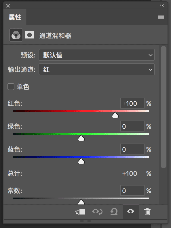Open the Properties panel flyout menu

(161, 17)
